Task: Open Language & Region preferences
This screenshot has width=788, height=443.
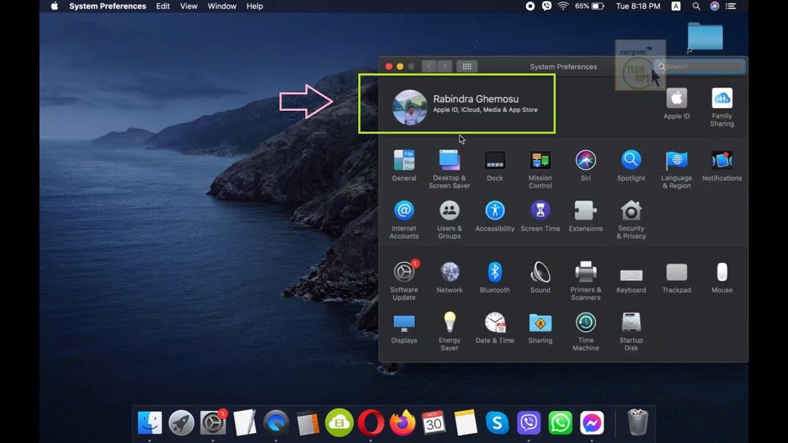Action: click(677, 169)
